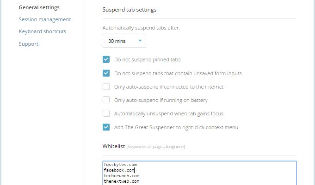
Task: Click the techcrunch.com whitelist entry
Action: coord(121,176)
